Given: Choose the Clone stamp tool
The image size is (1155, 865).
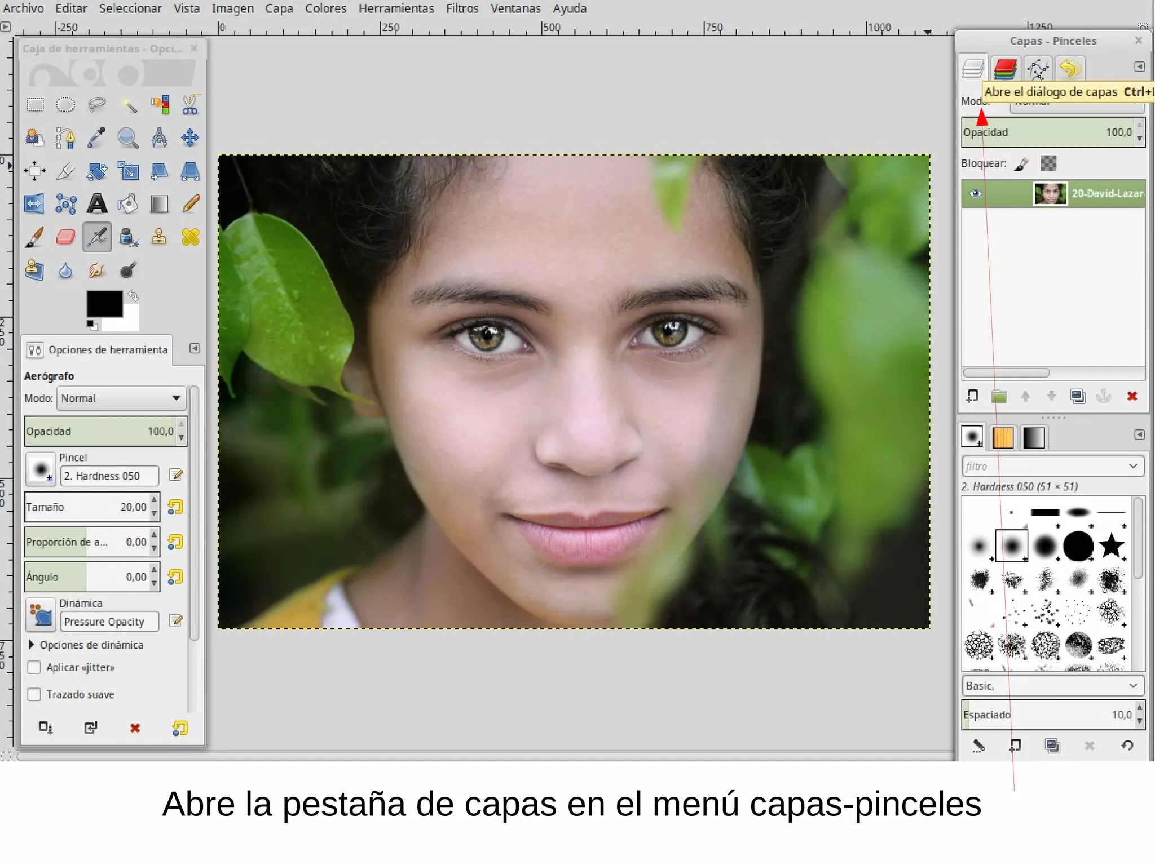Looking at the screenshot, I should tap(159, 237).
